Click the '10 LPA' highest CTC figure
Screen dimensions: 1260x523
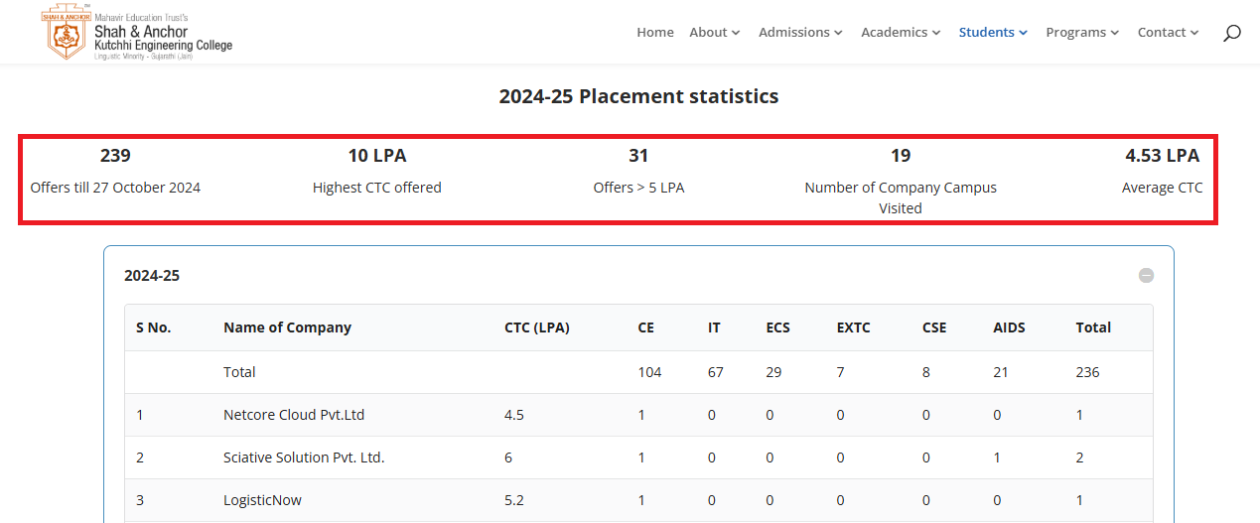click(x=377, y=156)
